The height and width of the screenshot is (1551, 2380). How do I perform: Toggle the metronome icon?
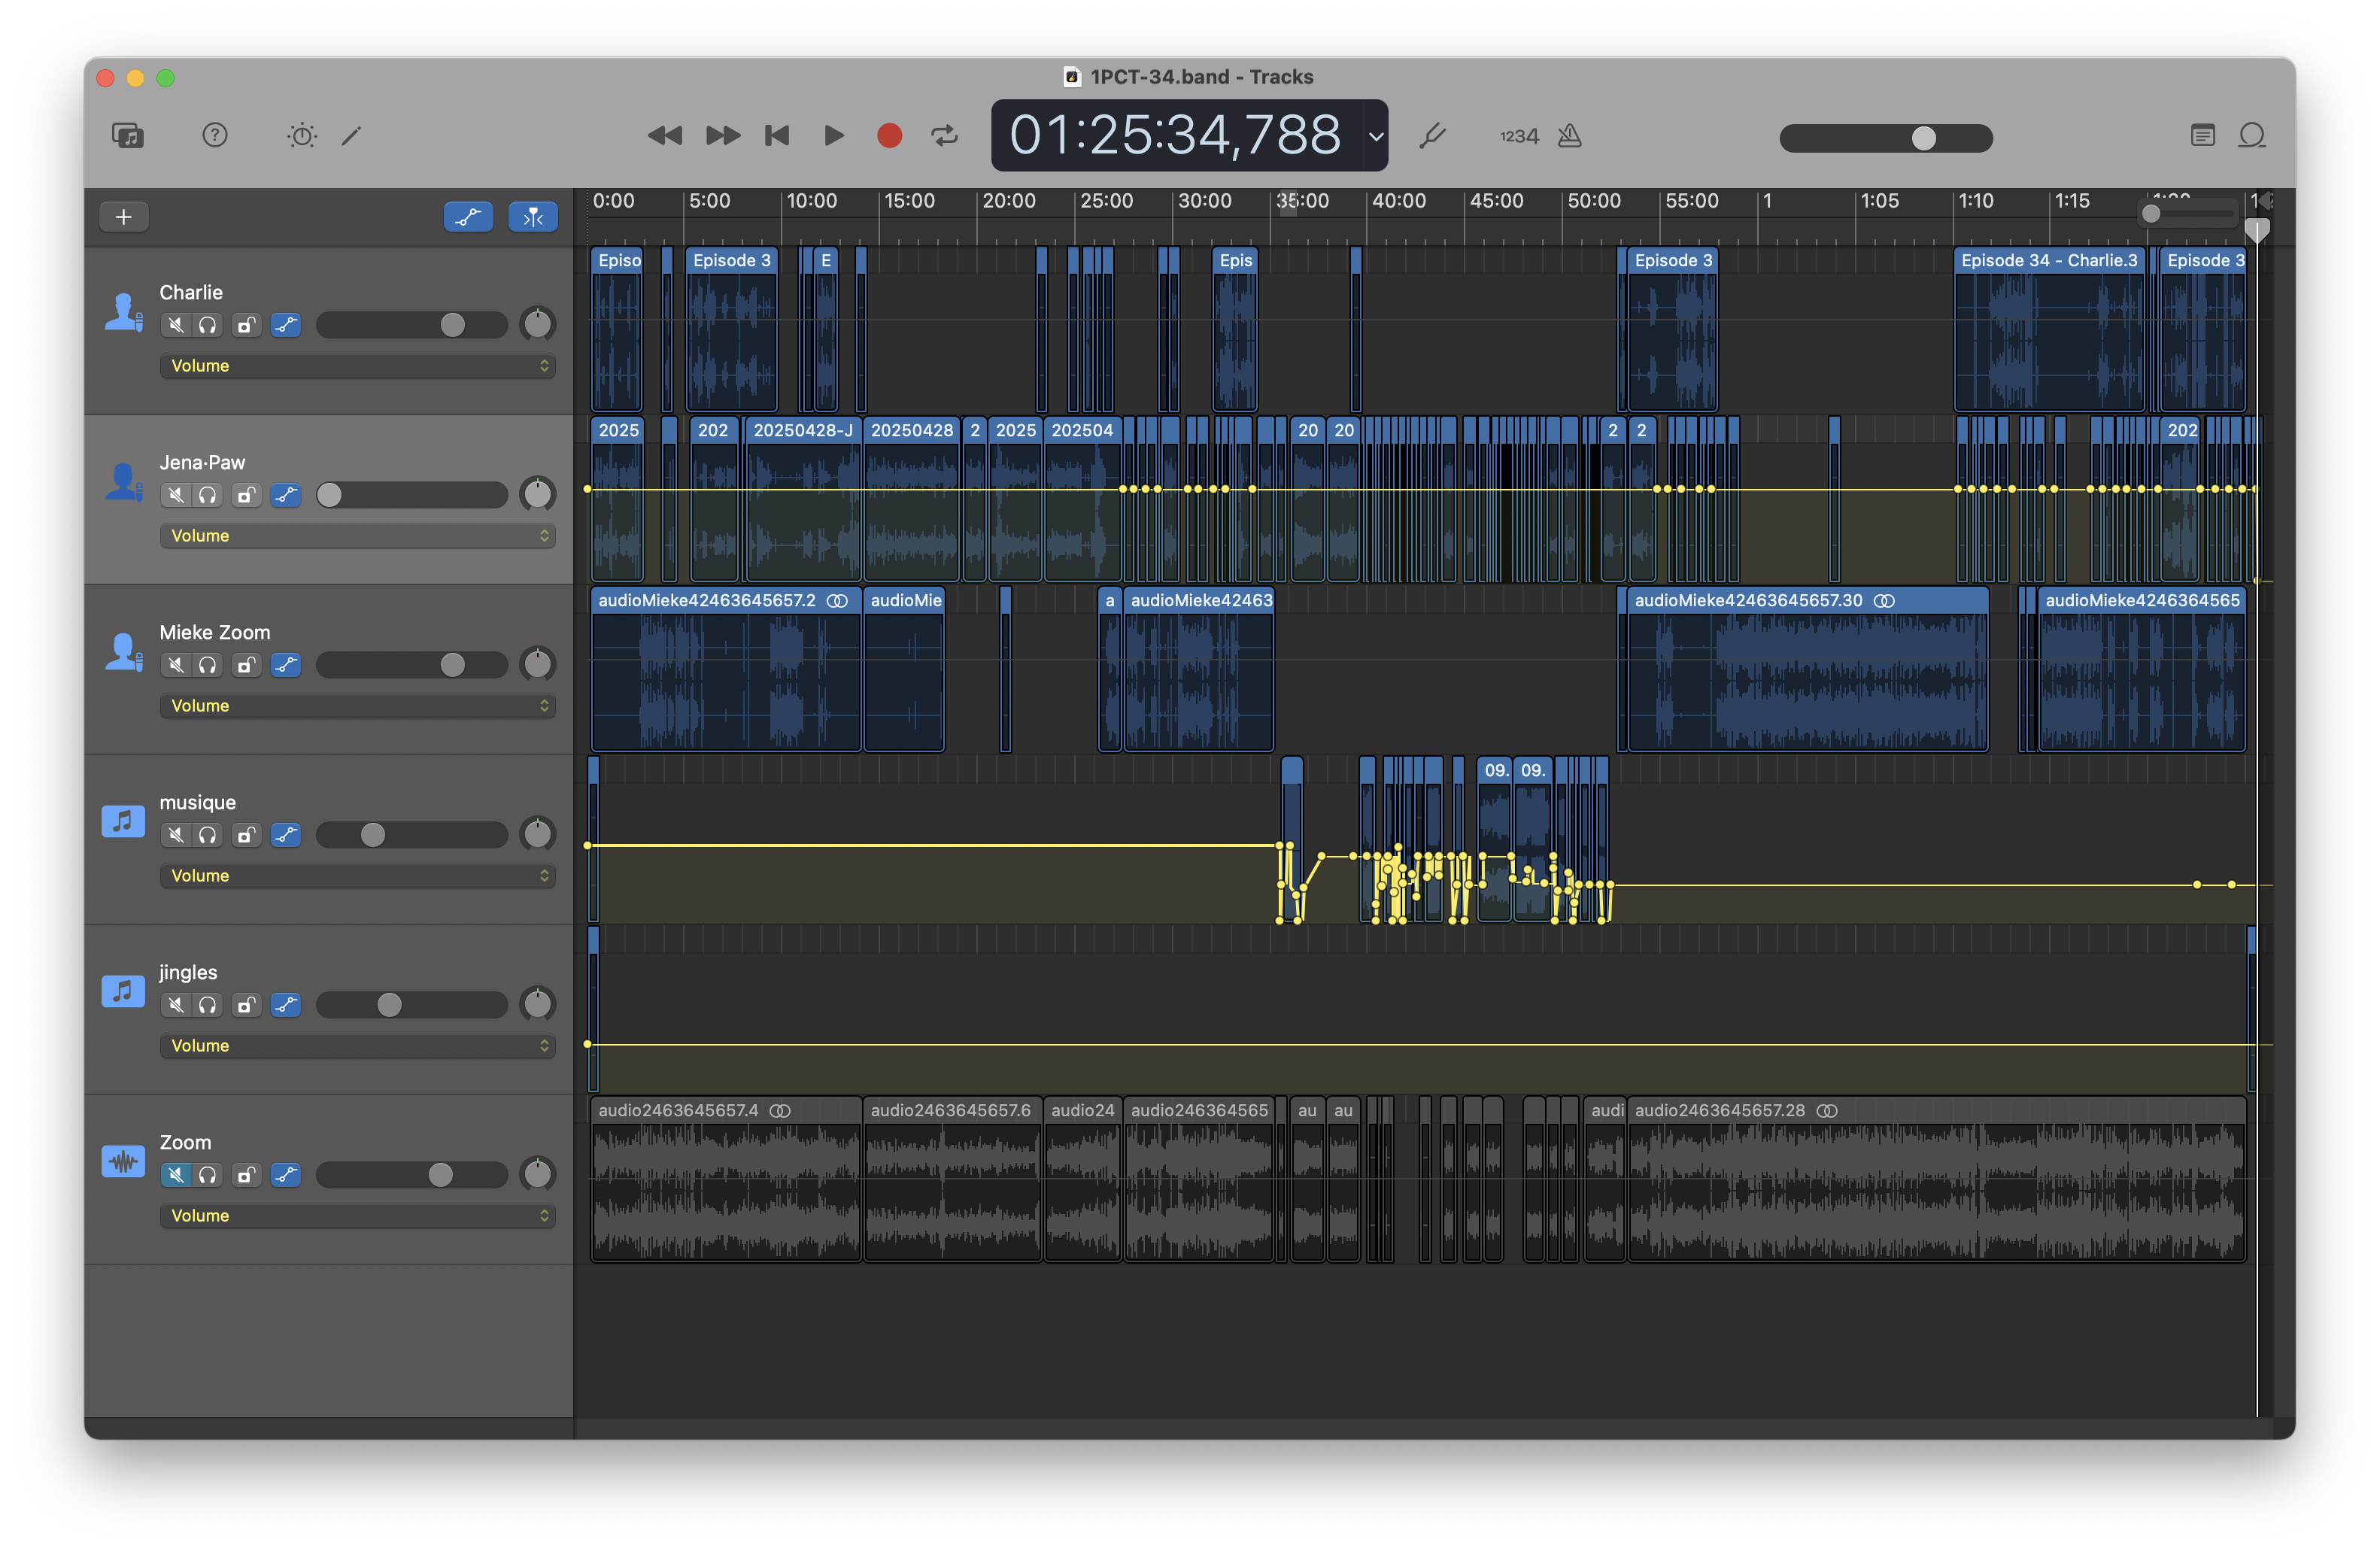[x=1570, y=135]
